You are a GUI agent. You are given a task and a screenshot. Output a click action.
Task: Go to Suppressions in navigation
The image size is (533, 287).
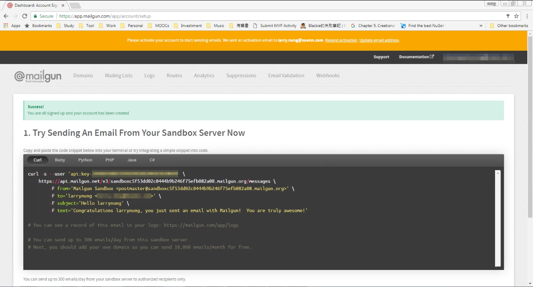point(241,76)
